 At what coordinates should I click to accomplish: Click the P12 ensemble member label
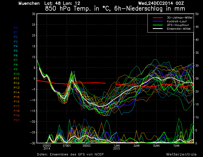[16, 83]
